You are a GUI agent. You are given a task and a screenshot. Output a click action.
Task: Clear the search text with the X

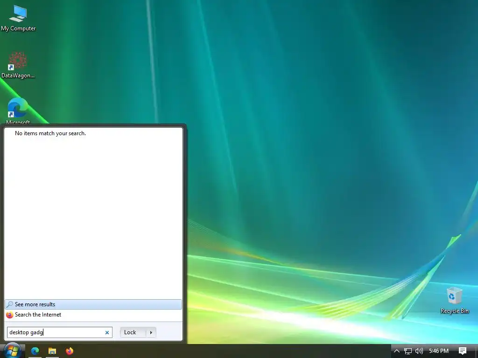click(107, 332)
